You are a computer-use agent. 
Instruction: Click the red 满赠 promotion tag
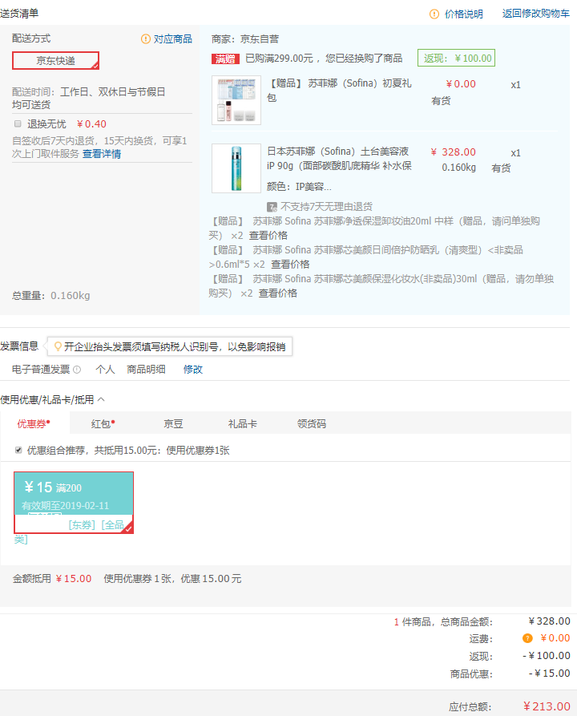click(225, 59)
